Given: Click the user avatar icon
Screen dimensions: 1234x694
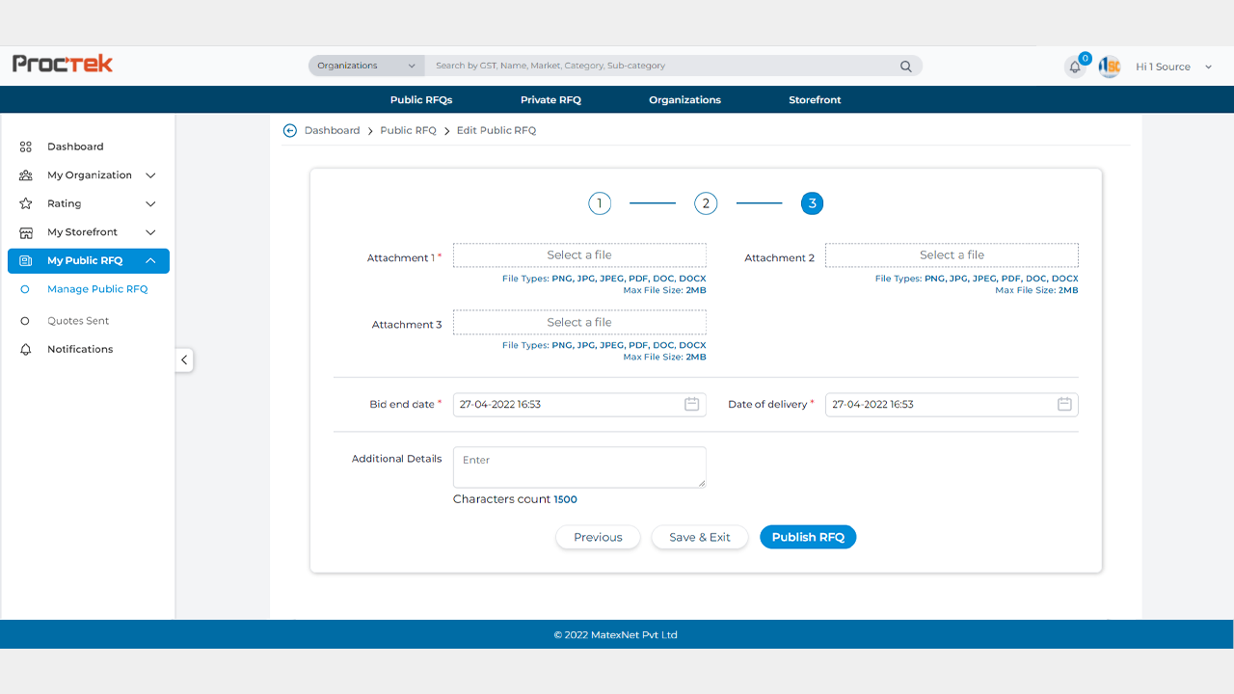Looking at the screenshot, I should click(1110, 67).
